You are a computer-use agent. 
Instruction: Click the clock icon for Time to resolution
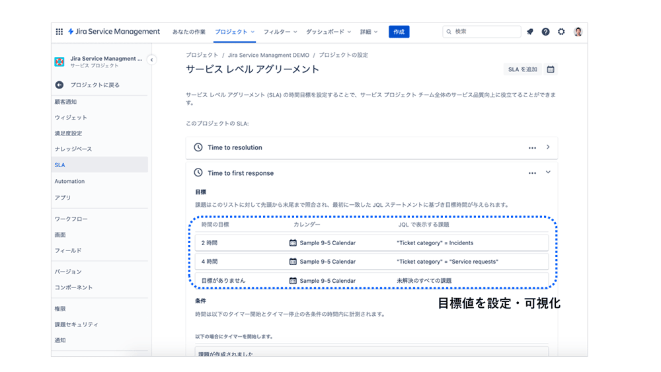click(198, 147)
